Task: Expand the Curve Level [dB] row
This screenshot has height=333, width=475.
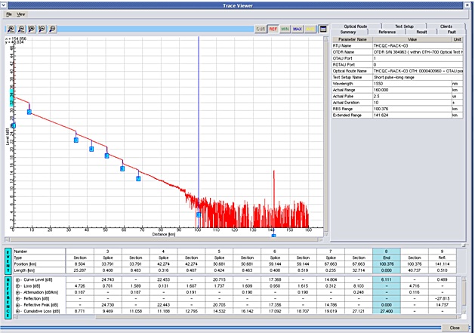Action: point(17,279)
